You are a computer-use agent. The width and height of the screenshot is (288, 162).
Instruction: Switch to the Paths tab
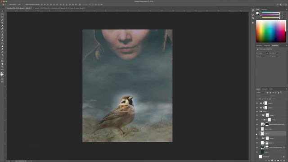tap(271, 89)
